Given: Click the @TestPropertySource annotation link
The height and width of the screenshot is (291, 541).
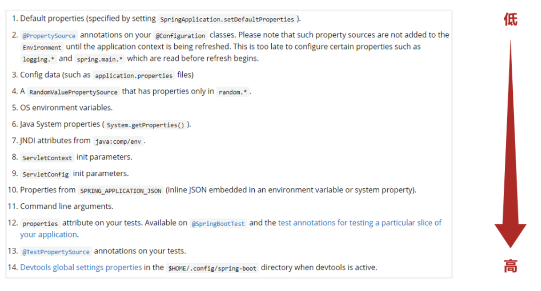Looking at the screenshot, I should [x=56, y=252].
